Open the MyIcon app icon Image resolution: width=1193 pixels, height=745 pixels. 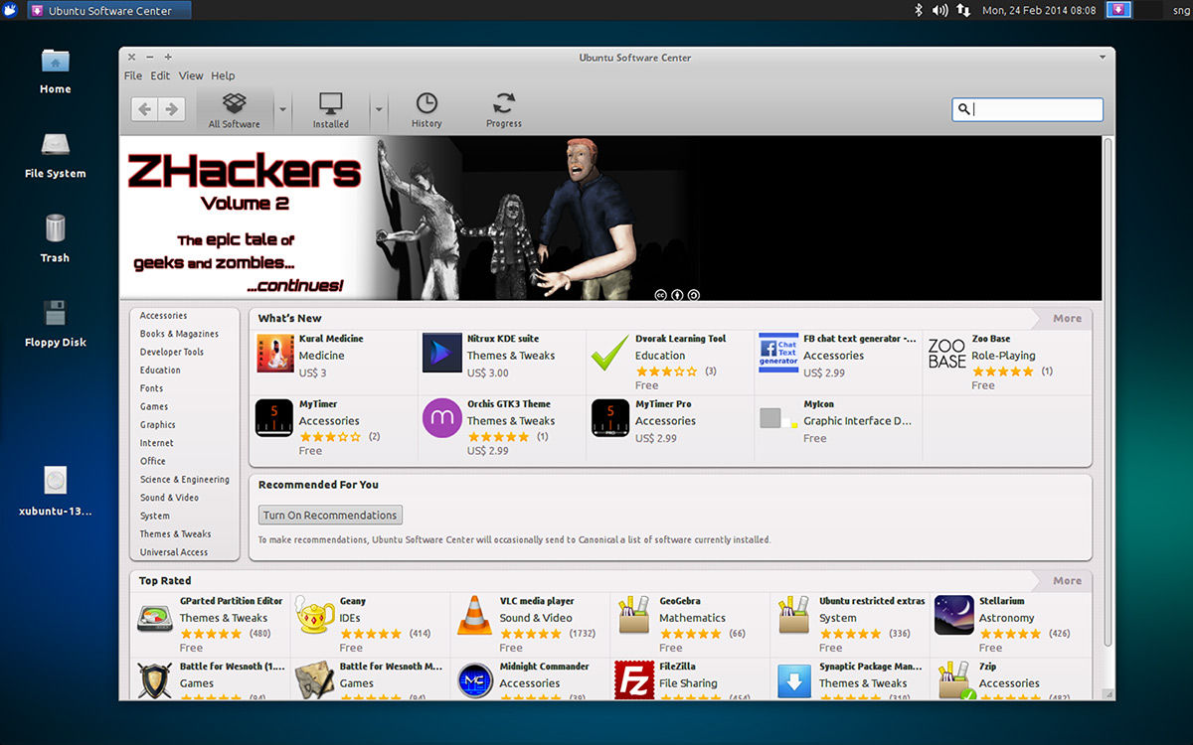pos(778,418)
